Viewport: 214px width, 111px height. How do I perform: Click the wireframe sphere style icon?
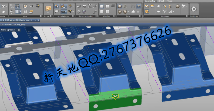[120, 12]
